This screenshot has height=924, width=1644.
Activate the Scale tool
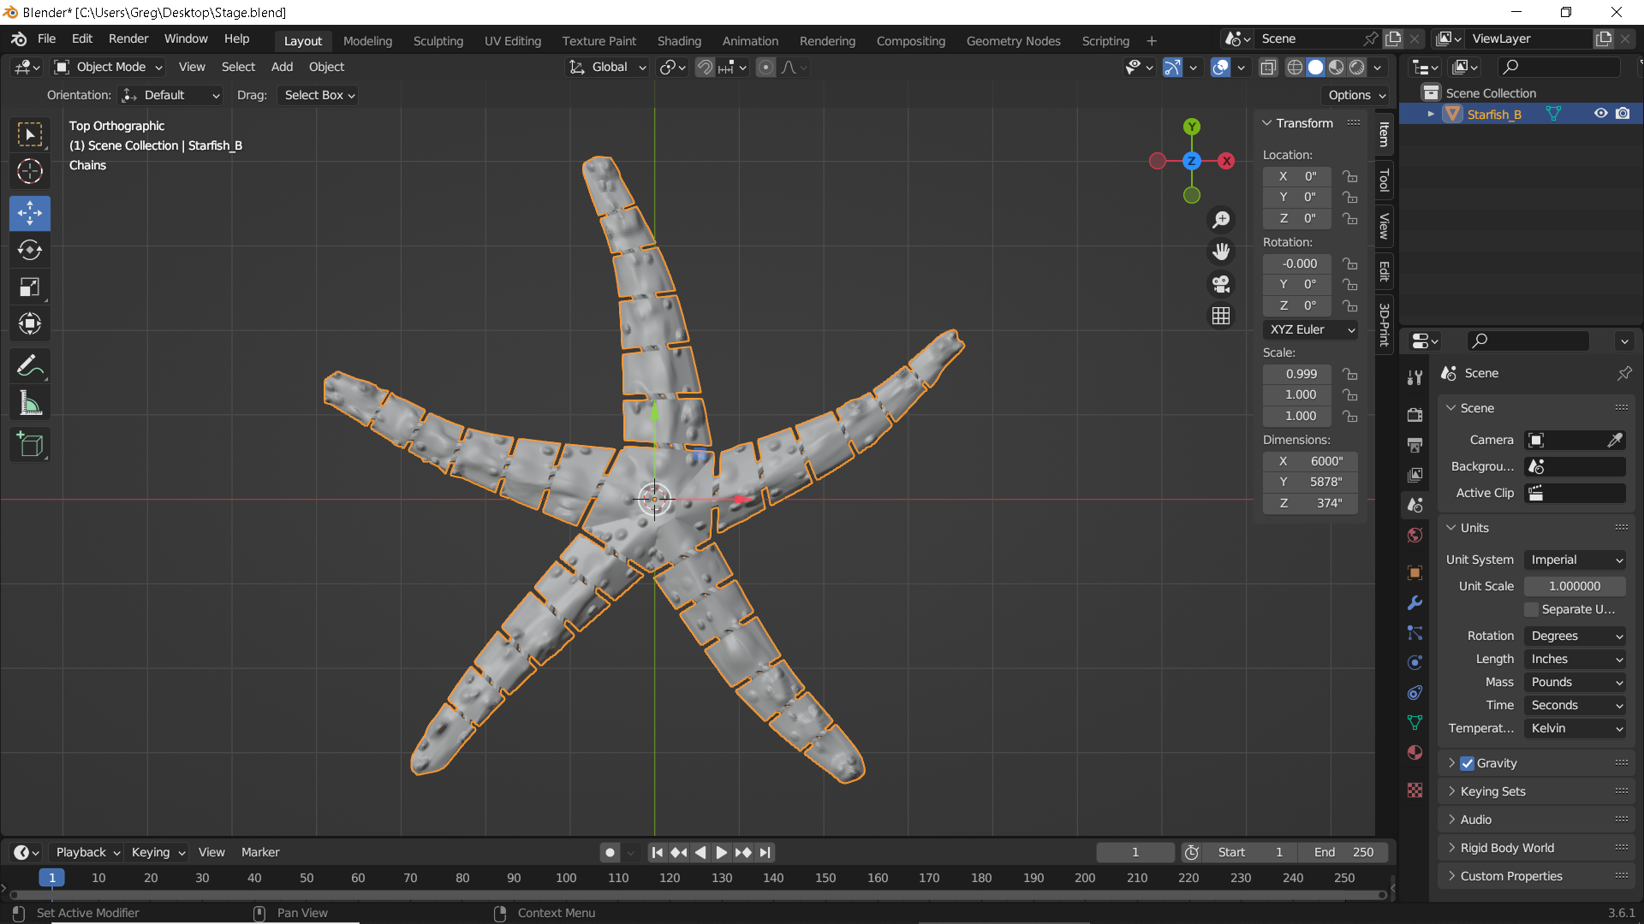30,287
